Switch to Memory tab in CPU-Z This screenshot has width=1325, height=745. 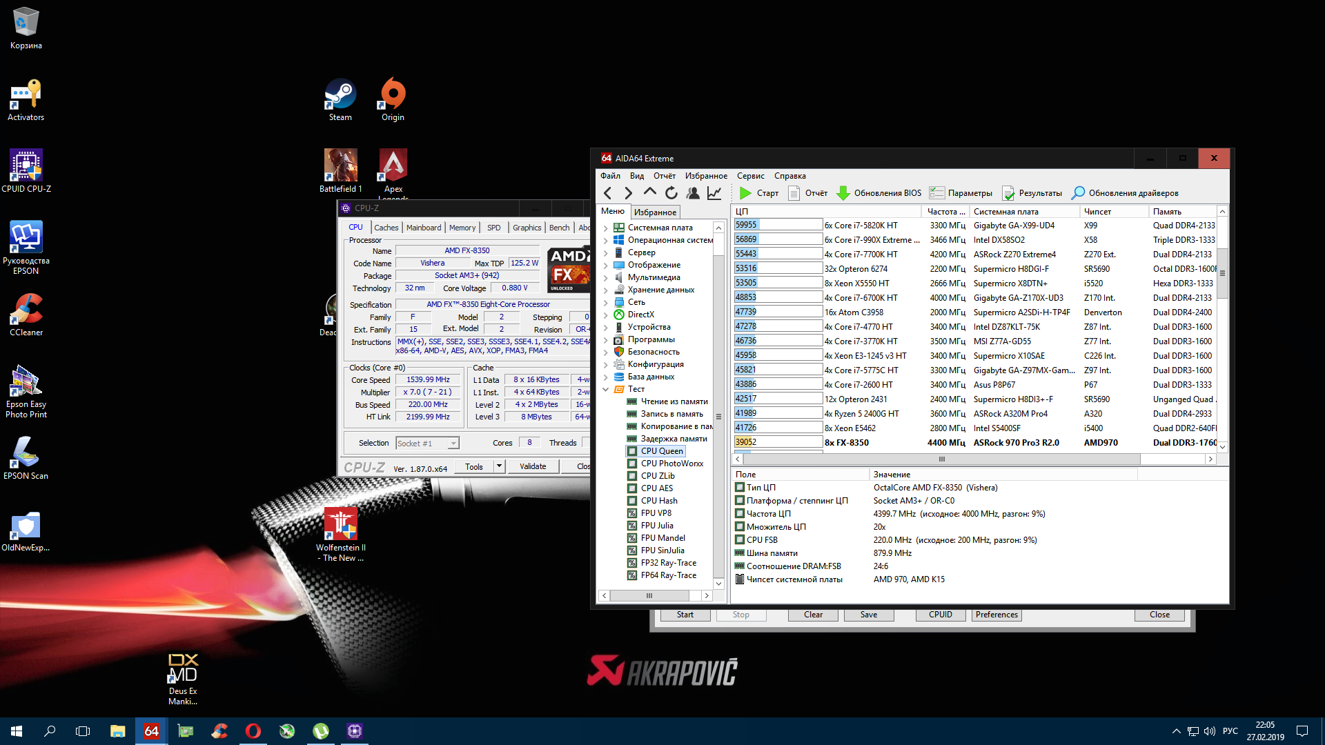pyautogui.click(x=462, y=228)
